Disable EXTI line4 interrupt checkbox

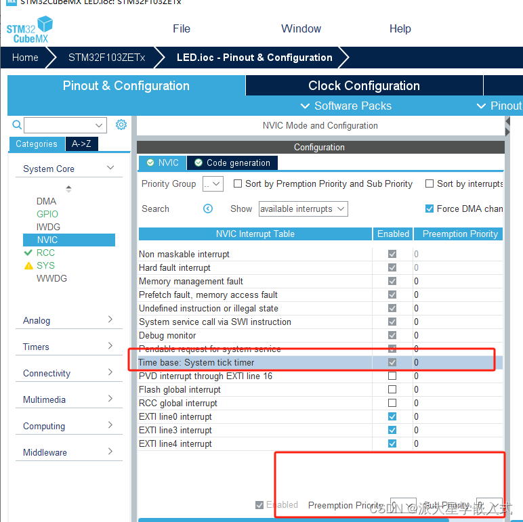click(392, 443)
